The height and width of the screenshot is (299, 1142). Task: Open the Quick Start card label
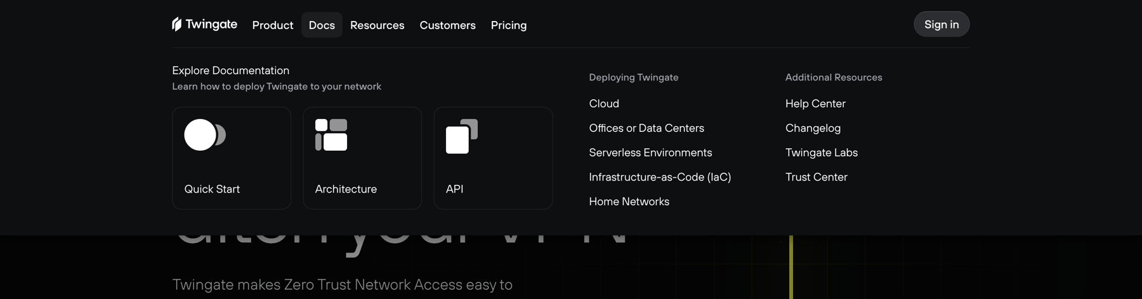point(212,189)
